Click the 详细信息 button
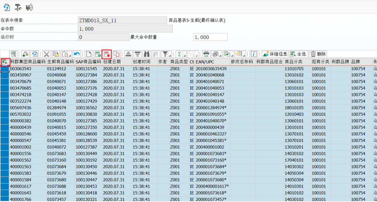This screenshot has width=377, height=202. 275,54
